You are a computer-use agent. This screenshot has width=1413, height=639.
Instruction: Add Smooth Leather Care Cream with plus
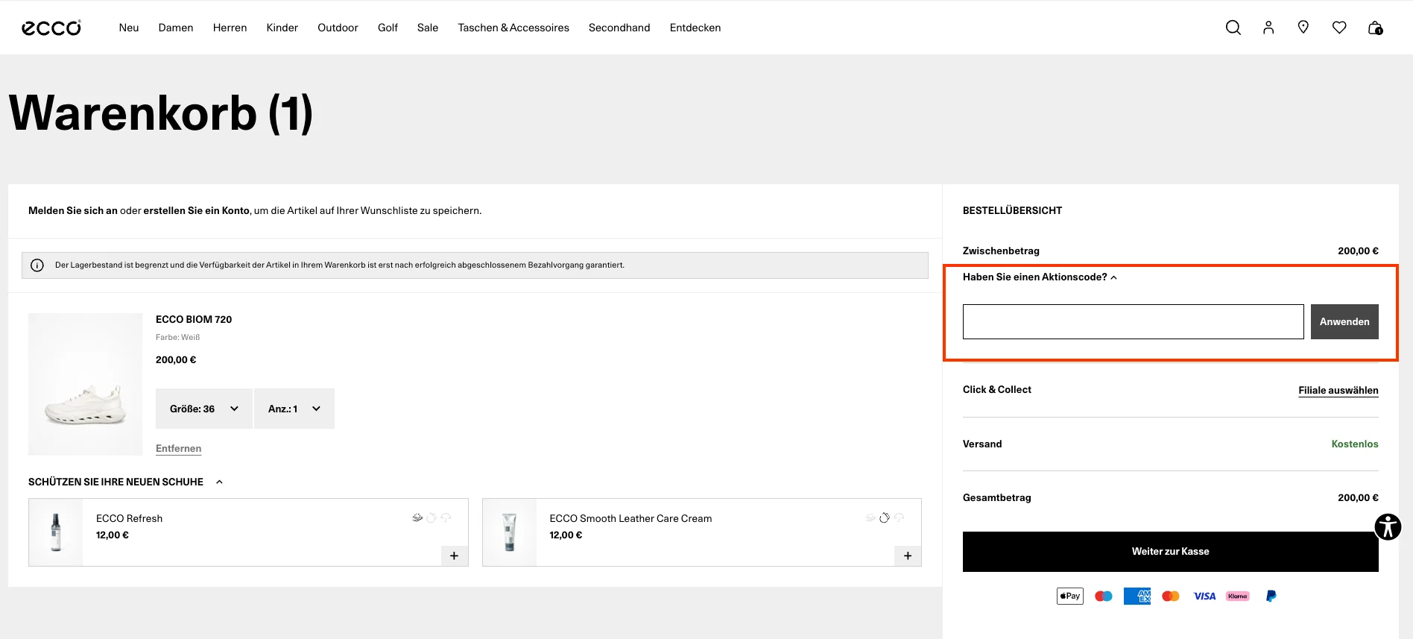[x=908, y=555]
